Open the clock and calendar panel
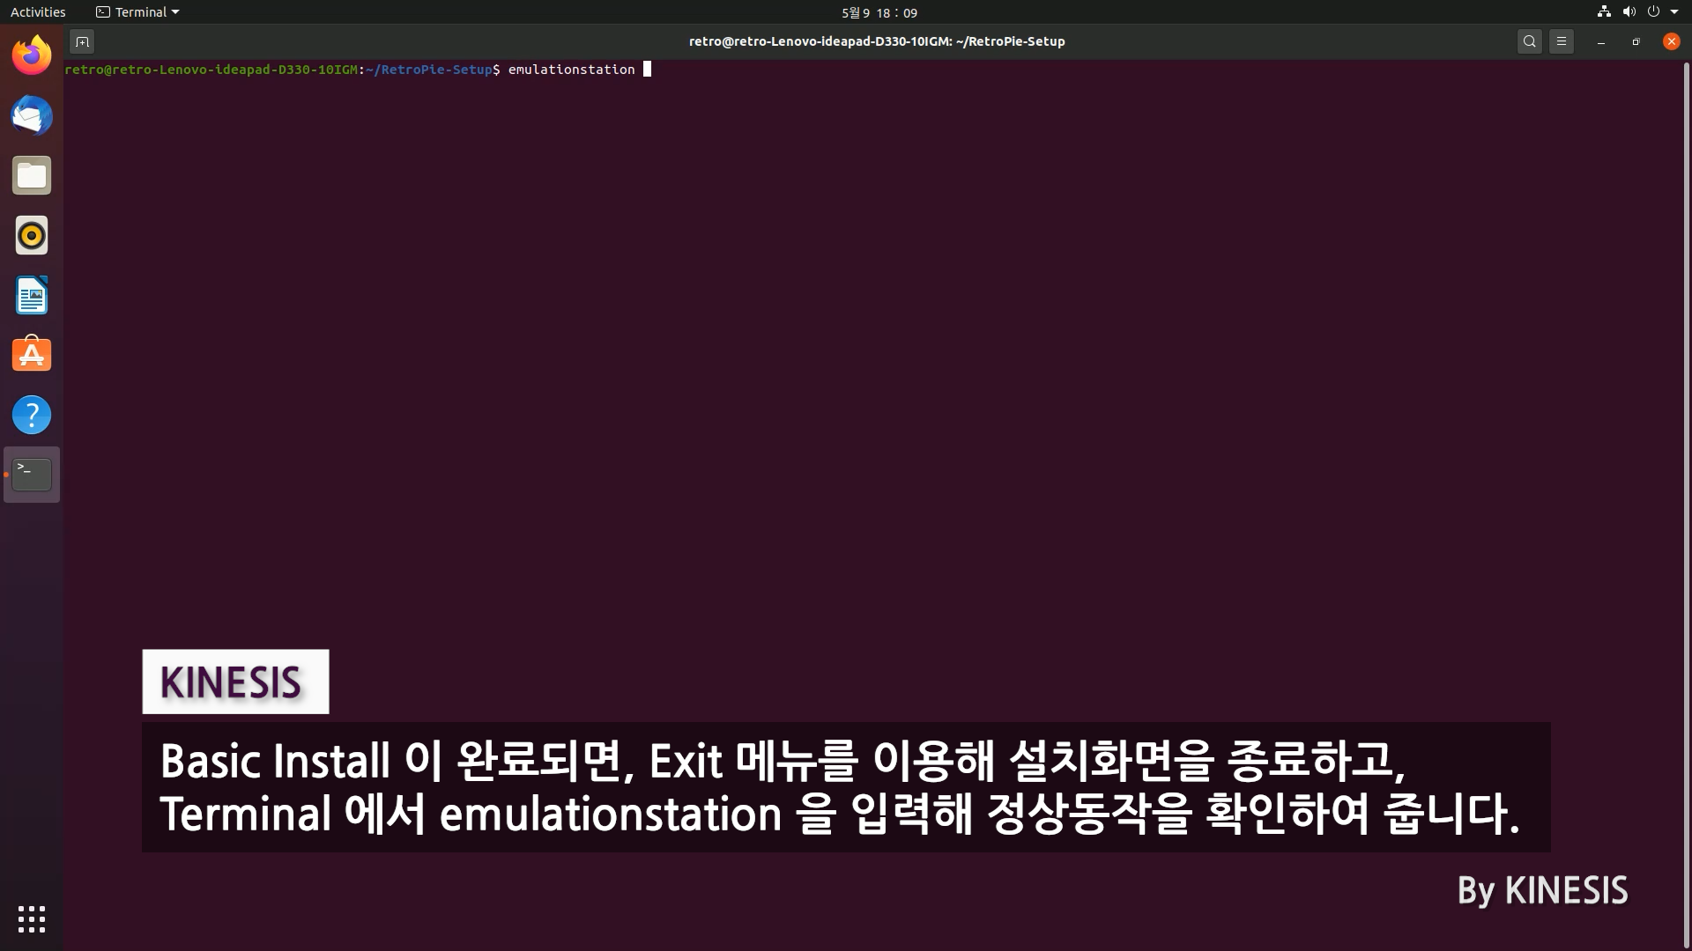1692x951 pixels. tap(879, 12)
